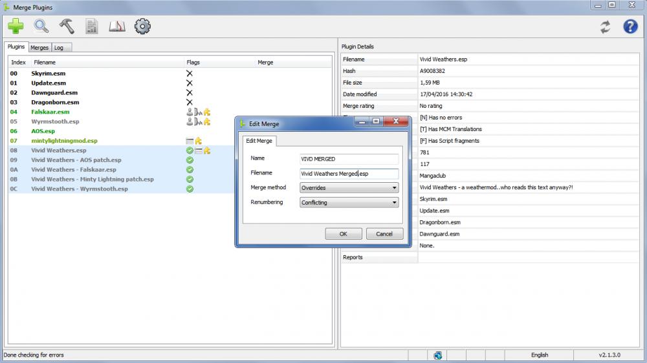Click Done checking for errors status text
The width and height of the screenshot is (647, 363).
34,355
